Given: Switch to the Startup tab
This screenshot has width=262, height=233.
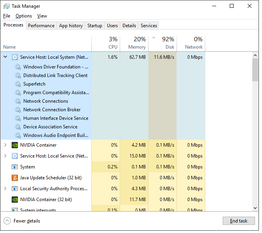Looking at the screenshot, I should 94,26.
